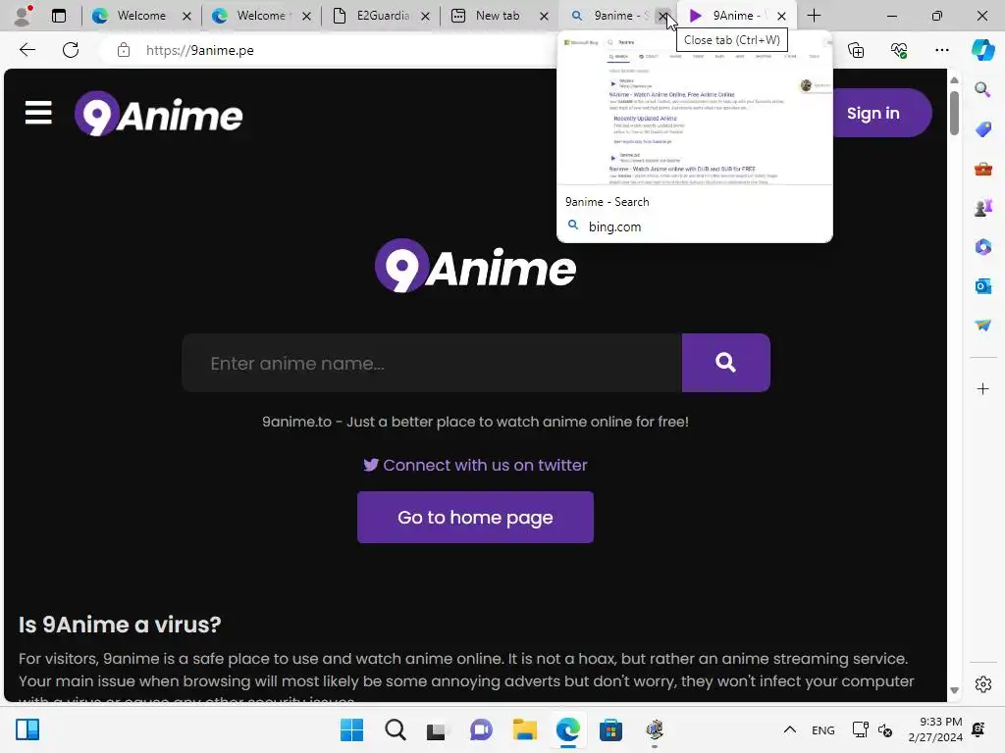
Task: Add a sidebar app with plus icon
Action: click(x=982, y=388)
